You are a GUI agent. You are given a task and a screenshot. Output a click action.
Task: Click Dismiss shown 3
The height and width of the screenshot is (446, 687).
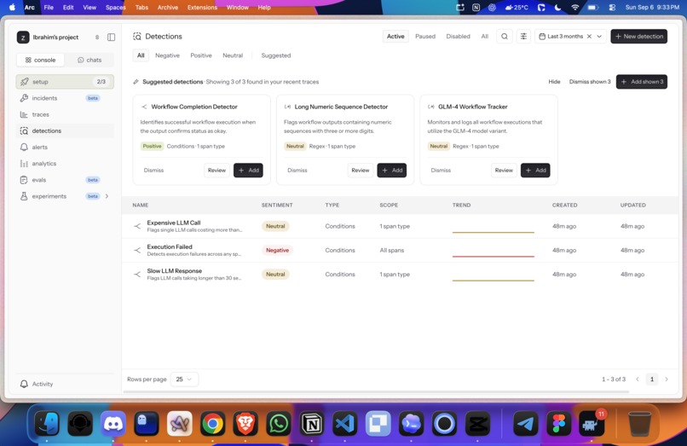point(589,82)
